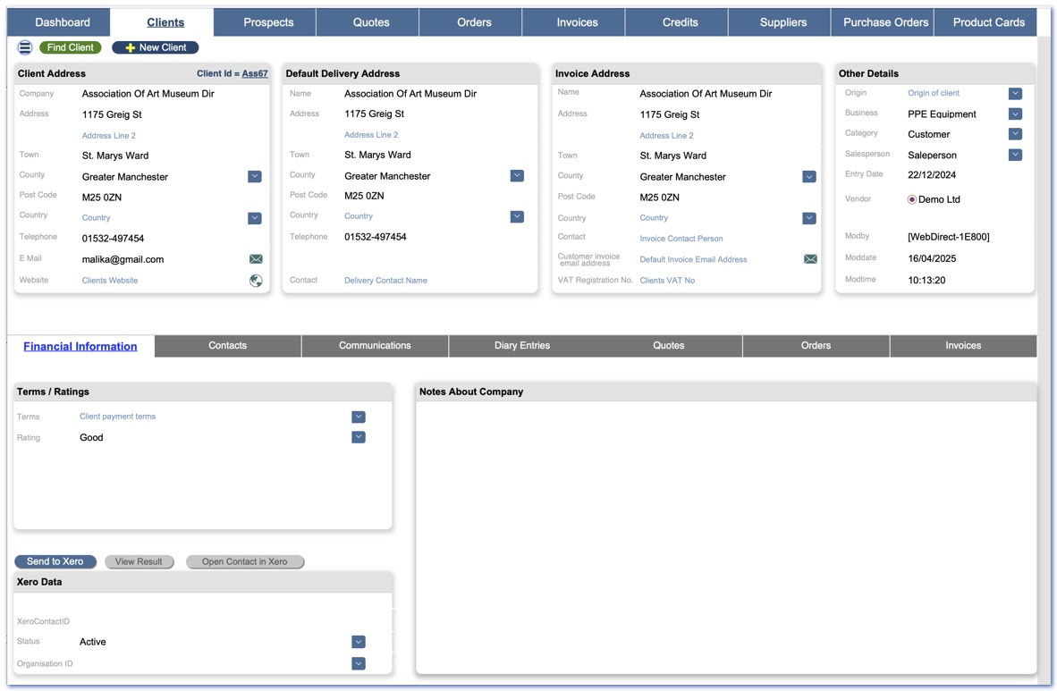
Task: Open the website globe icon in Client Address
Action: [256, 281]
